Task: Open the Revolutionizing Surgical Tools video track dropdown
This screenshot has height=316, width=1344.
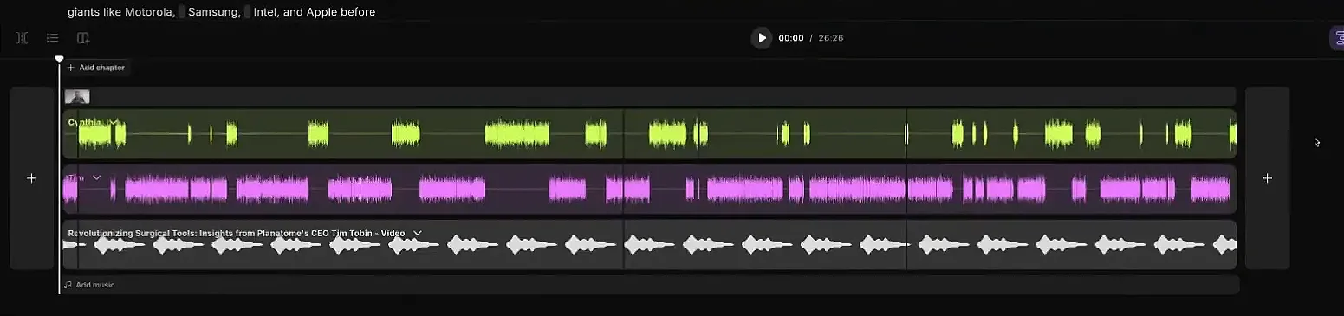Action: (x=418, y=233)
